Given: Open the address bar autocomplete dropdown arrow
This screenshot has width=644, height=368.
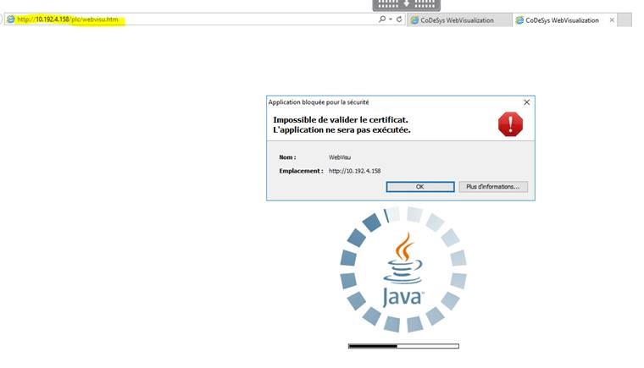Looking at the screenshot, I should (x=391, y=19).
